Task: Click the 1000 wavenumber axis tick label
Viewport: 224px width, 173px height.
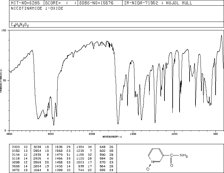Action: (174, 134)
